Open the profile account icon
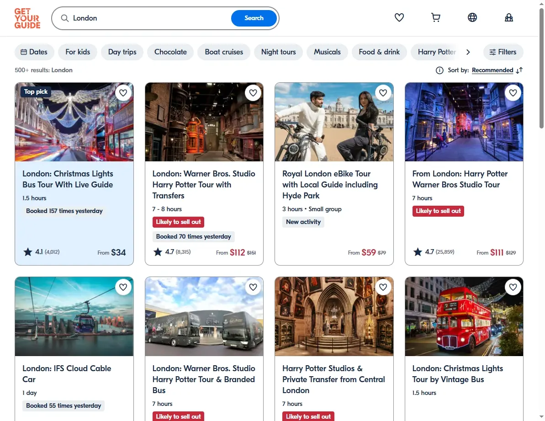This screenshot has height=421, width=545. click(508, 17)
